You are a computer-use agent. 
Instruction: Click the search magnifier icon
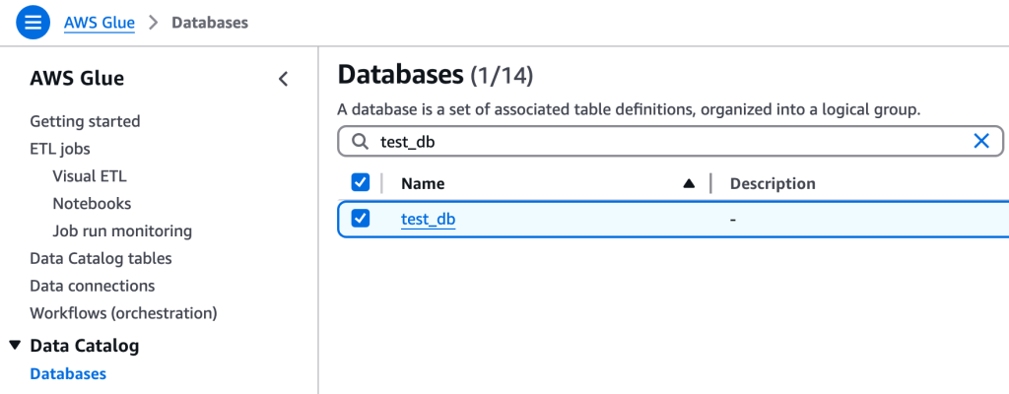[x=361, y=142]
